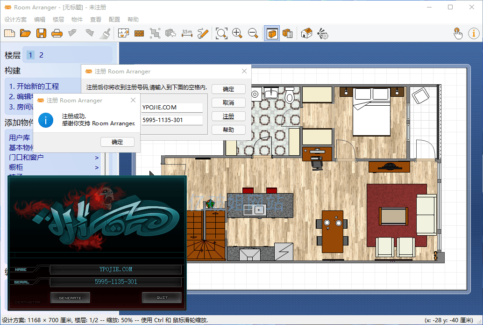This screenshot has width=483, height=325.
Task: Select the 3.5m measure dimension tool
Action: [187, 33]
